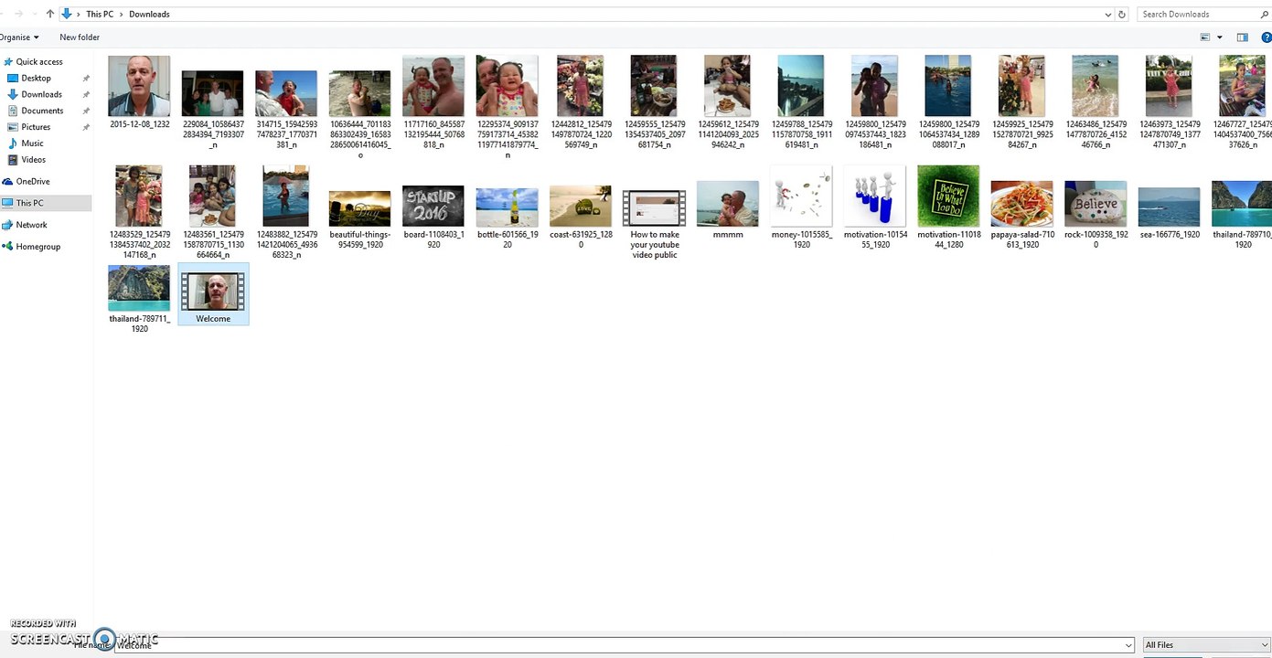Select the file starting with 12483561_125479
1272x658 pixels.
tap(213, 212)
